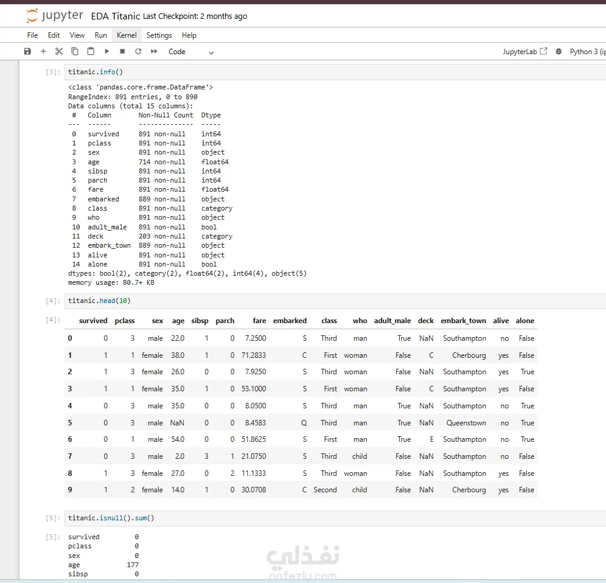Select the Queenstown cell in row 5

pos(466,423)
